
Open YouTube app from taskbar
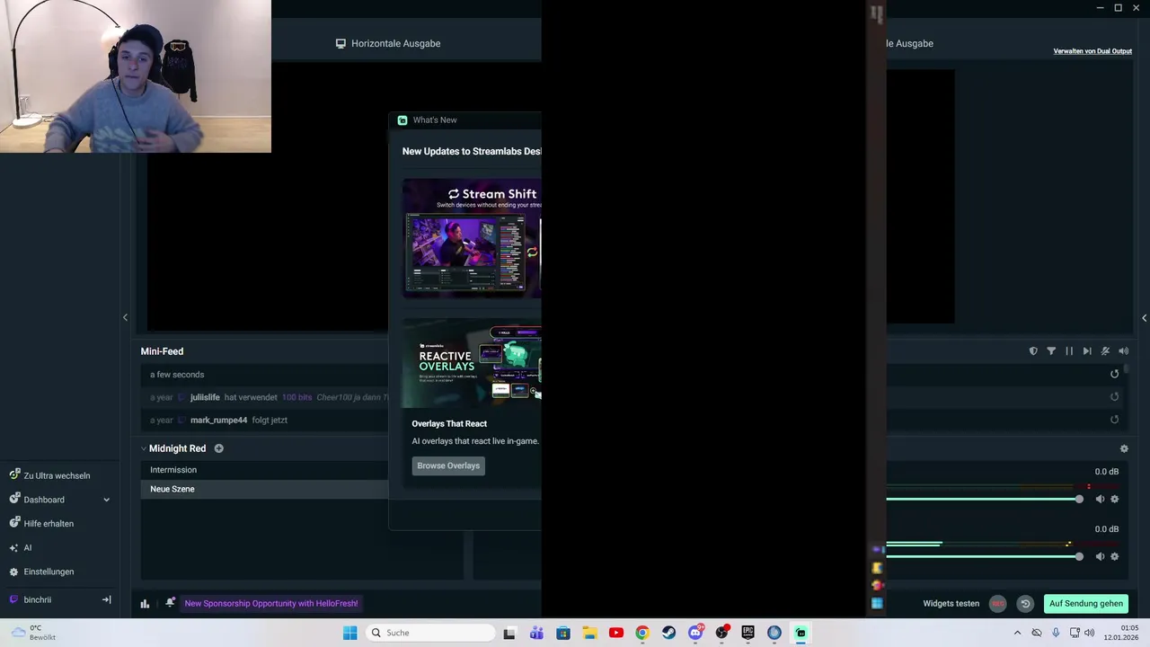(615, 633)
